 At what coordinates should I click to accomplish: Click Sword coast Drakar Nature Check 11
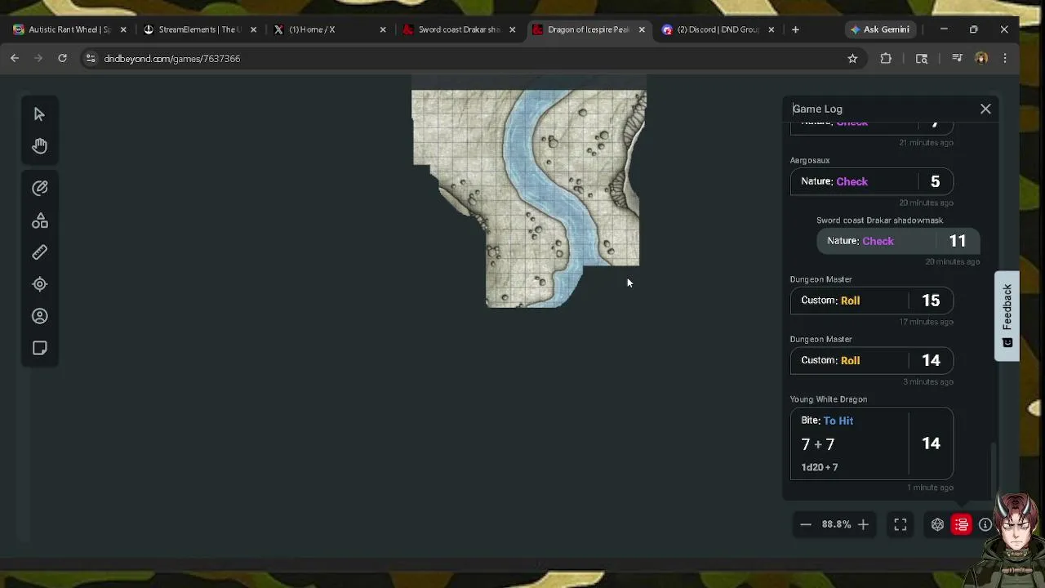click(x=898, y=241)
